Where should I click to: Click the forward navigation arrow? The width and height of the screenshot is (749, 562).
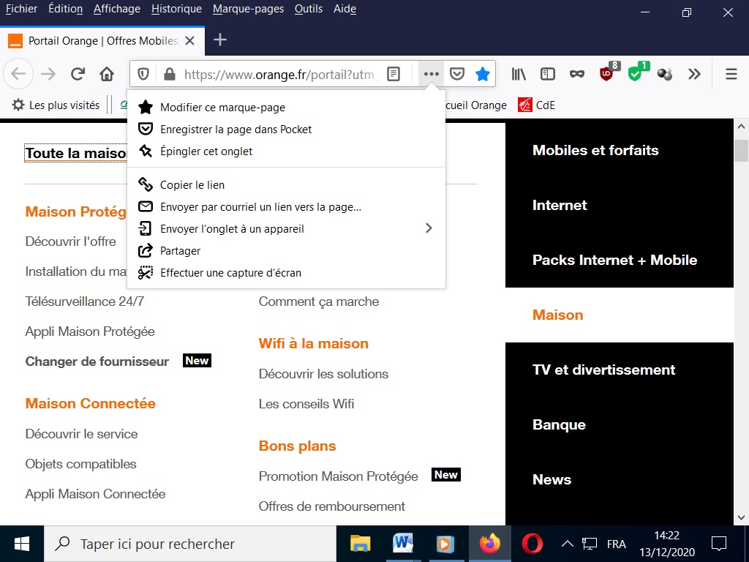[48, 74]
